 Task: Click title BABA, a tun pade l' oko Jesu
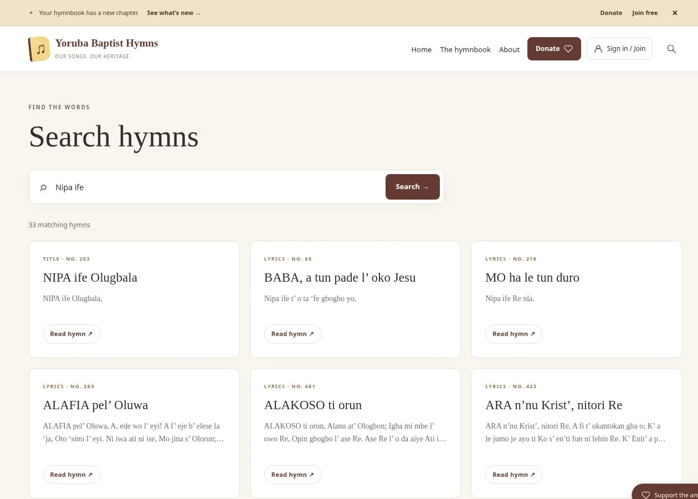340,278
